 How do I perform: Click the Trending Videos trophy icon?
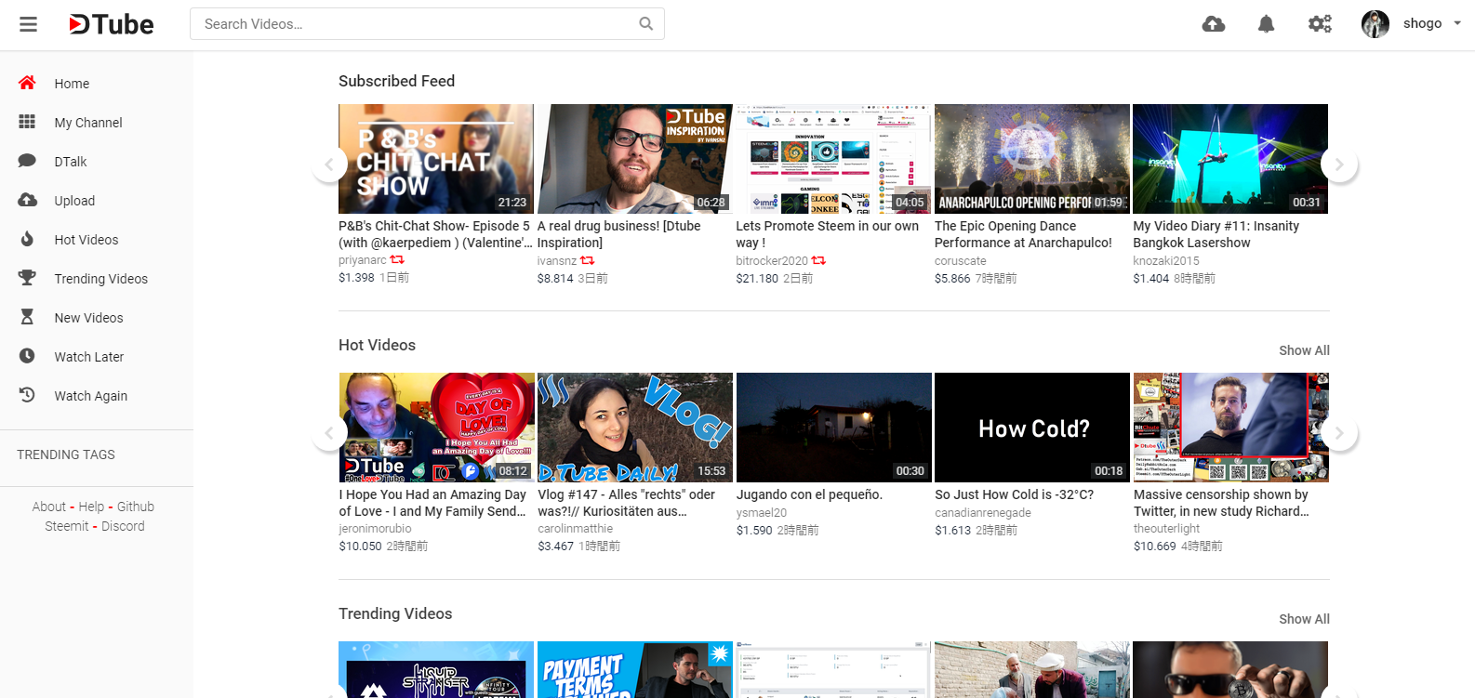[x=27, y=278]
